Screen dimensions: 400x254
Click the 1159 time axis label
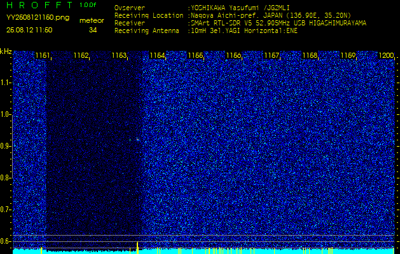[x=348, y=55]
